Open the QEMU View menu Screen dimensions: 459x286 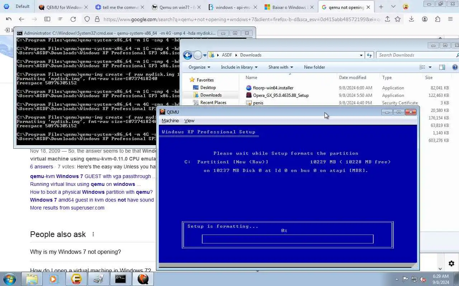(189, 121)
